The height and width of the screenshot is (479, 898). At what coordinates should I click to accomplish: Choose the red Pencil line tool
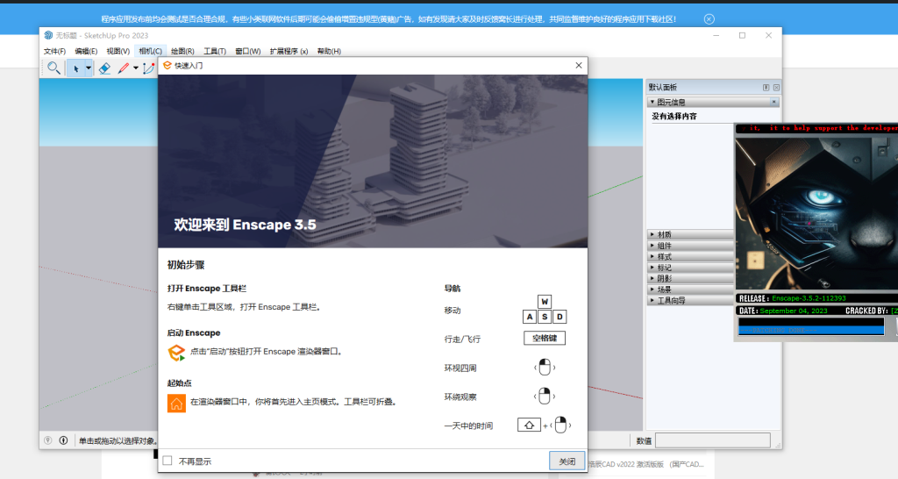123,68
